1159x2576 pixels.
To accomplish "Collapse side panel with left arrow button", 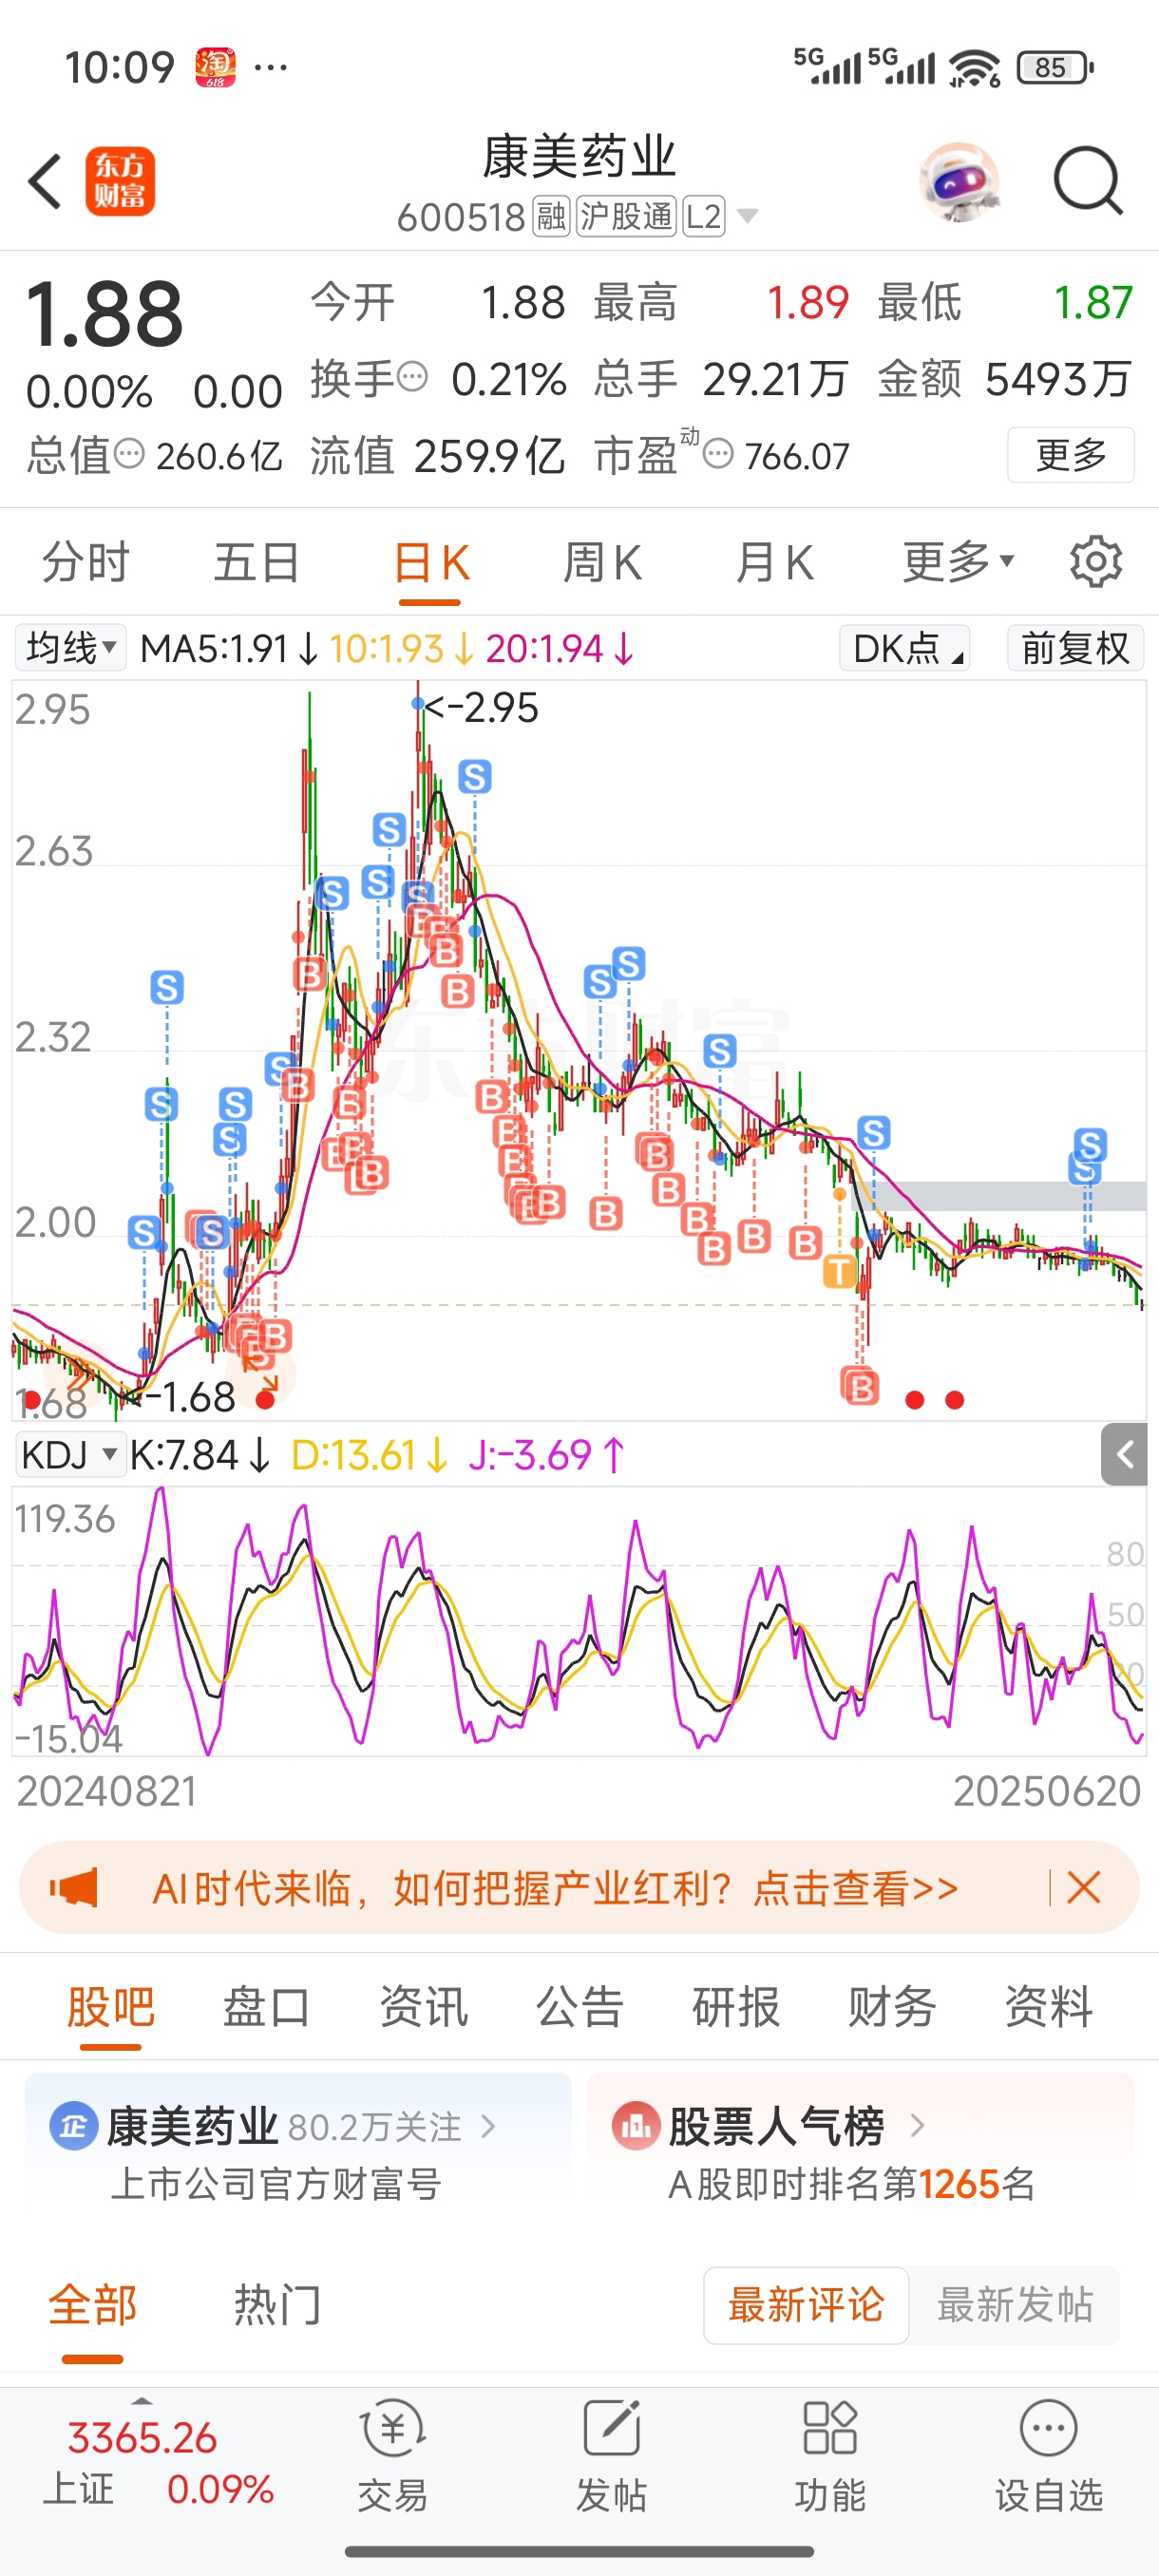I will [x=1124, y=1454].
